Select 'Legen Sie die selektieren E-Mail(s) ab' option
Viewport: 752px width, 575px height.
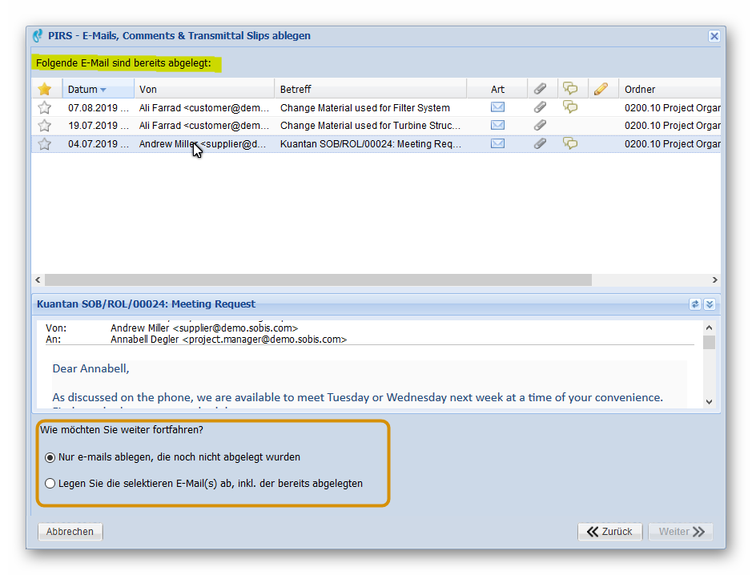(x=51, y=484)
